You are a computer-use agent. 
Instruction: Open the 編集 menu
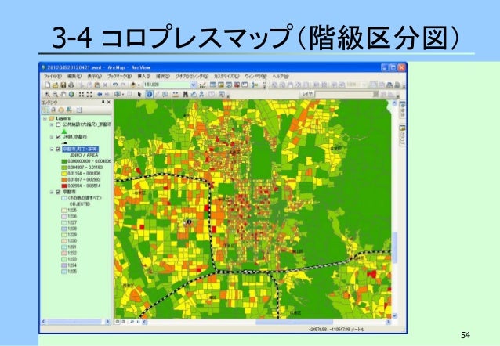click(x=74, y=77)
